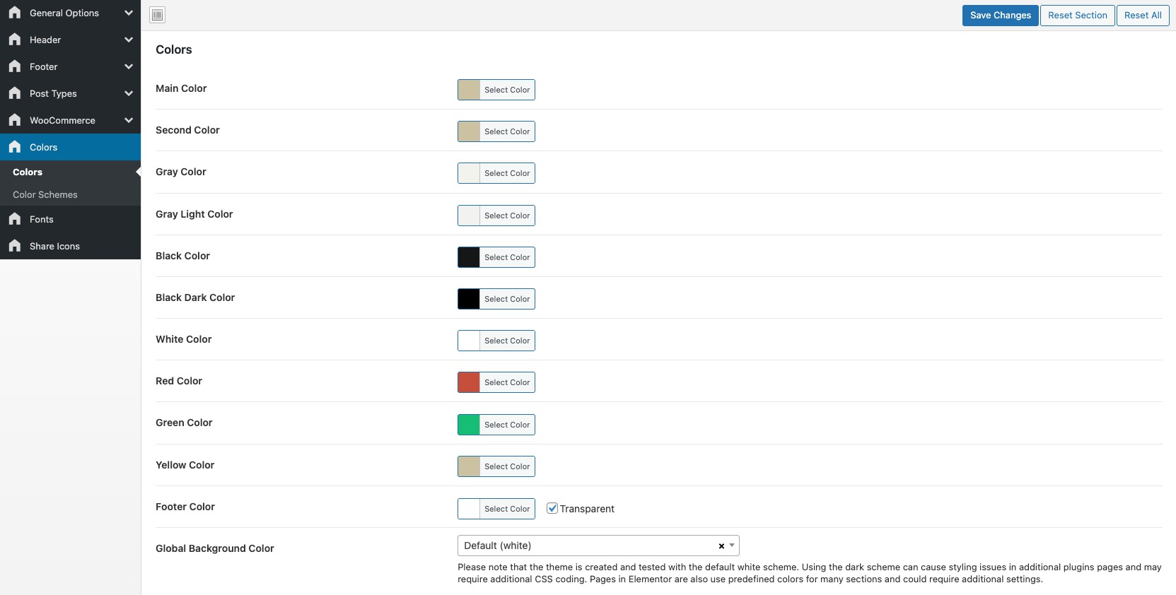Click Select Color for Main Color

(506, 90)
